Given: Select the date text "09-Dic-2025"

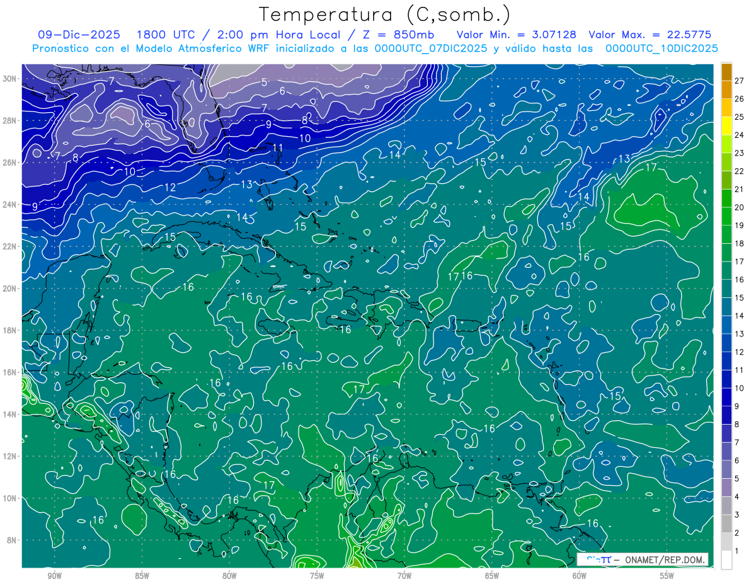Looking at the screenshot, I should pyautogui.click(x=80, y=35).
